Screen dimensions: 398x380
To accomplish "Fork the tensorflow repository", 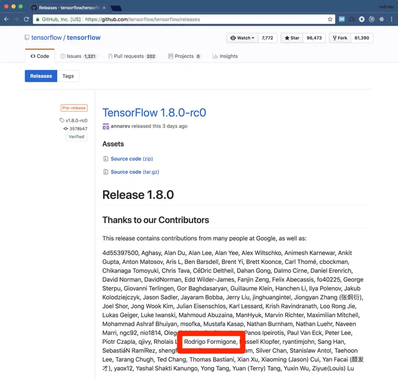I will tap(340, 38).
